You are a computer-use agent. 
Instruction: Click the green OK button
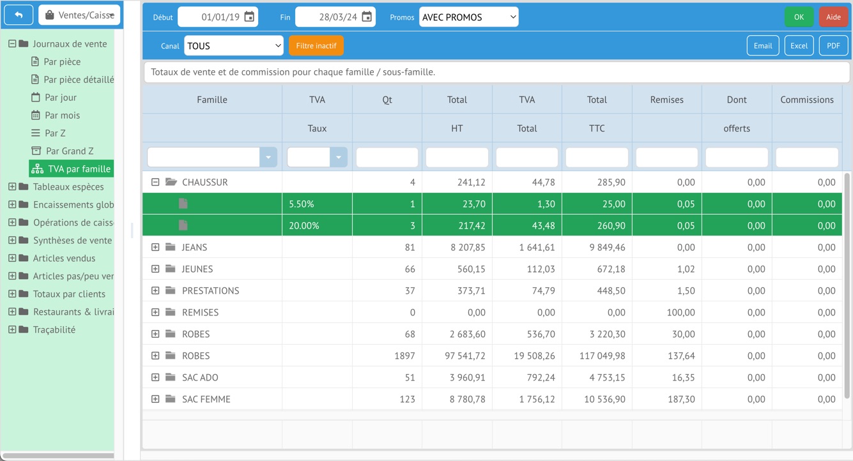[x=799, y=17]
